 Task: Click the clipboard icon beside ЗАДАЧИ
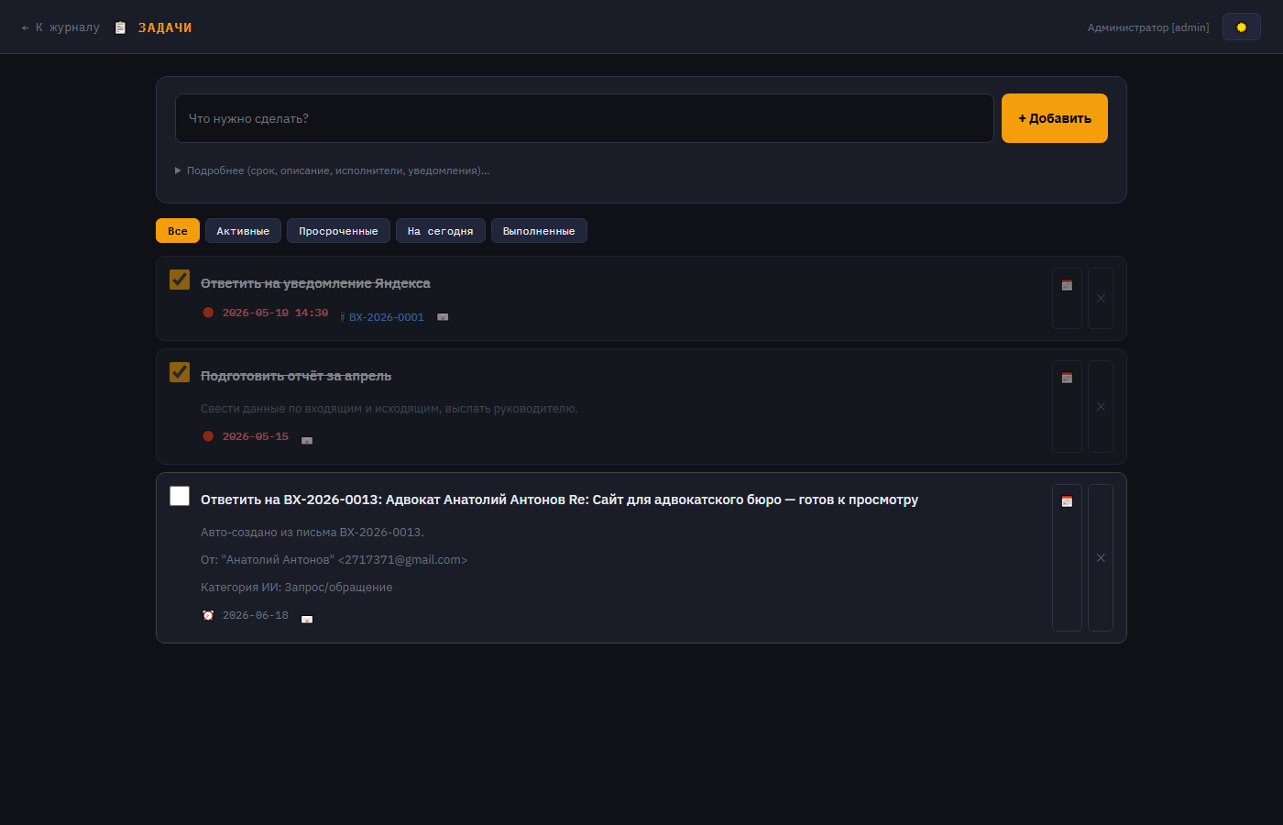(120, 27)
